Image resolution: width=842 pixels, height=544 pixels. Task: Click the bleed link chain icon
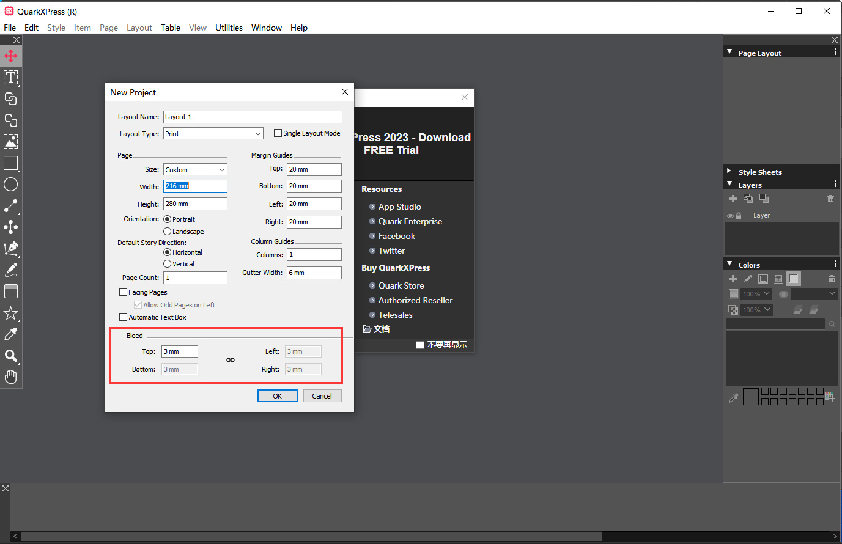[x=231, y=360]
